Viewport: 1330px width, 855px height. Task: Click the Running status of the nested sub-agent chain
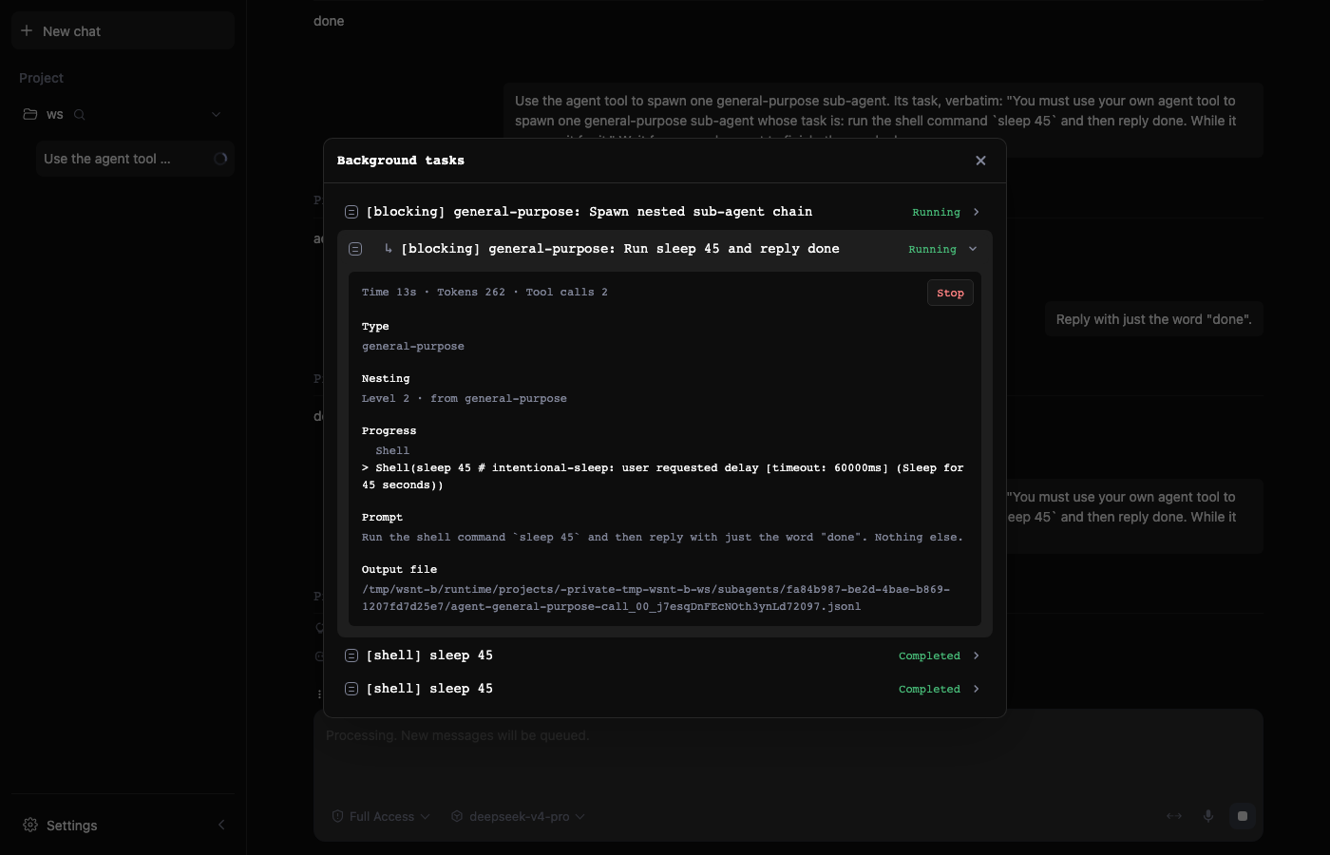pyautogui.click(x=936, y=213)
